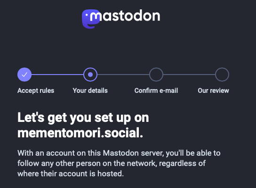Click the words regardless of in paragraph

(183, 163)
